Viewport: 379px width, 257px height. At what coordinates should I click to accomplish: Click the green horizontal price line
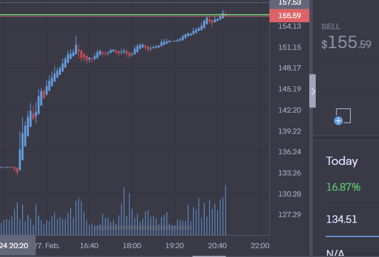[x=117, y=14]
